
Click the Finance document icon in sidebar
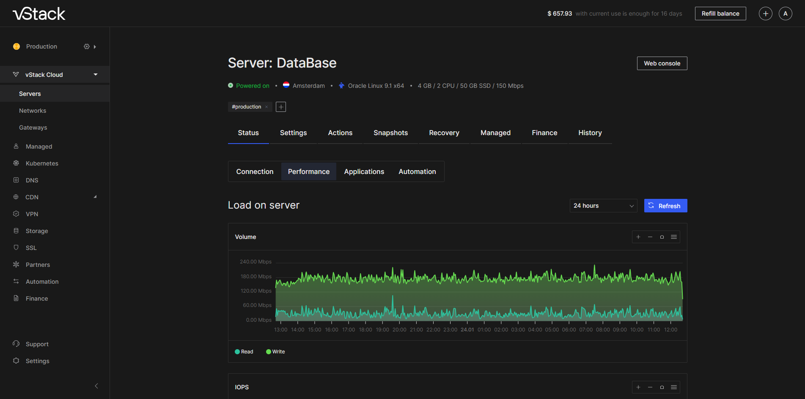click(16, 298)
